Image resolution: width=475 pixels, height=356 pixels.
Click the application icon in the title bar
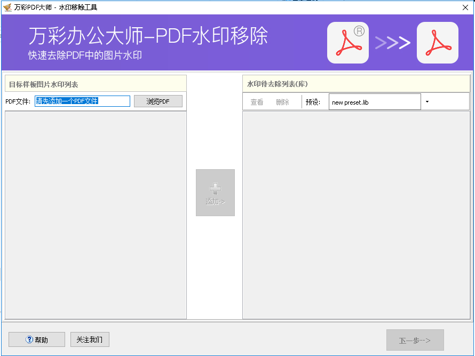pos(7,7)
